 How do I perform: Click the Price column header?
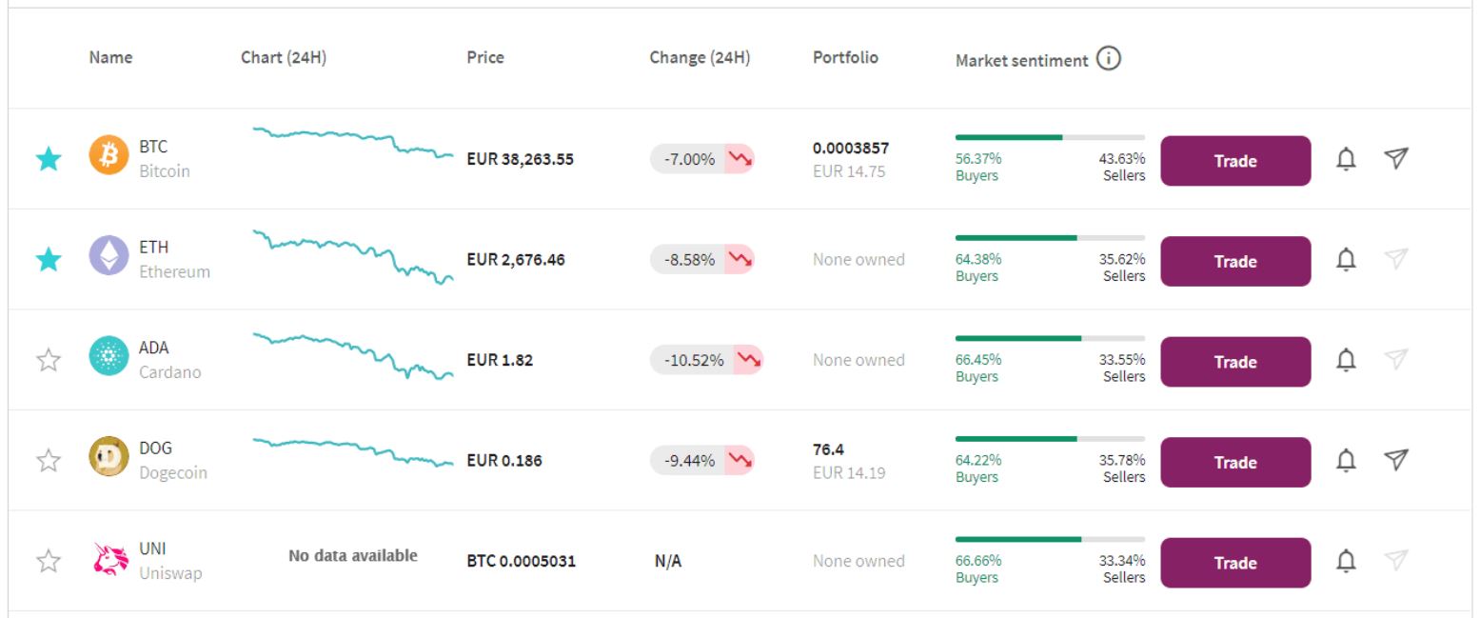485,57
